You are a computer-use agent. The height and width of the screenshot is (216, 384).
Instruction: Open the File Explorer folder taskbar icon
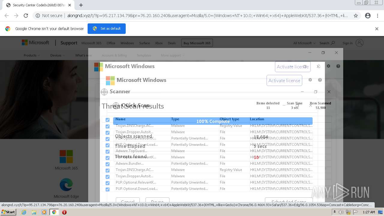[x=34, y=212]
